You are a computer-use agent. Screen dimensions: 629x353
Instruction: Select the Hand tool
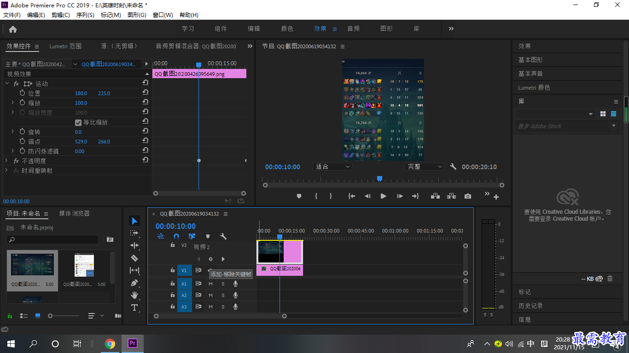(x=134, y=295)
